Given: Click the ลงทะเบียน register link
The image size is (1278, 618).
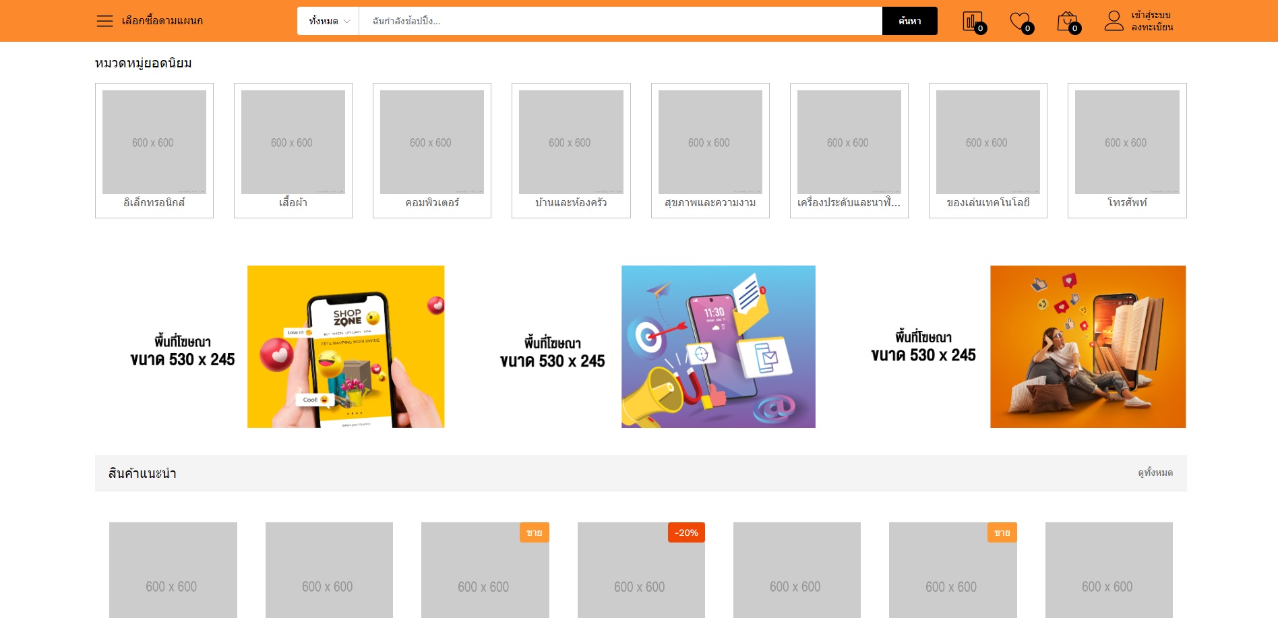Looking at the screenshot, I should click(1152, 28).
